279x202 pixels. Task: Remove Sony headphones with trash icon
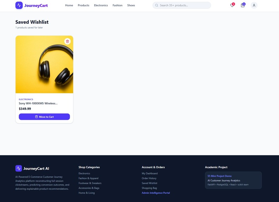67,42
